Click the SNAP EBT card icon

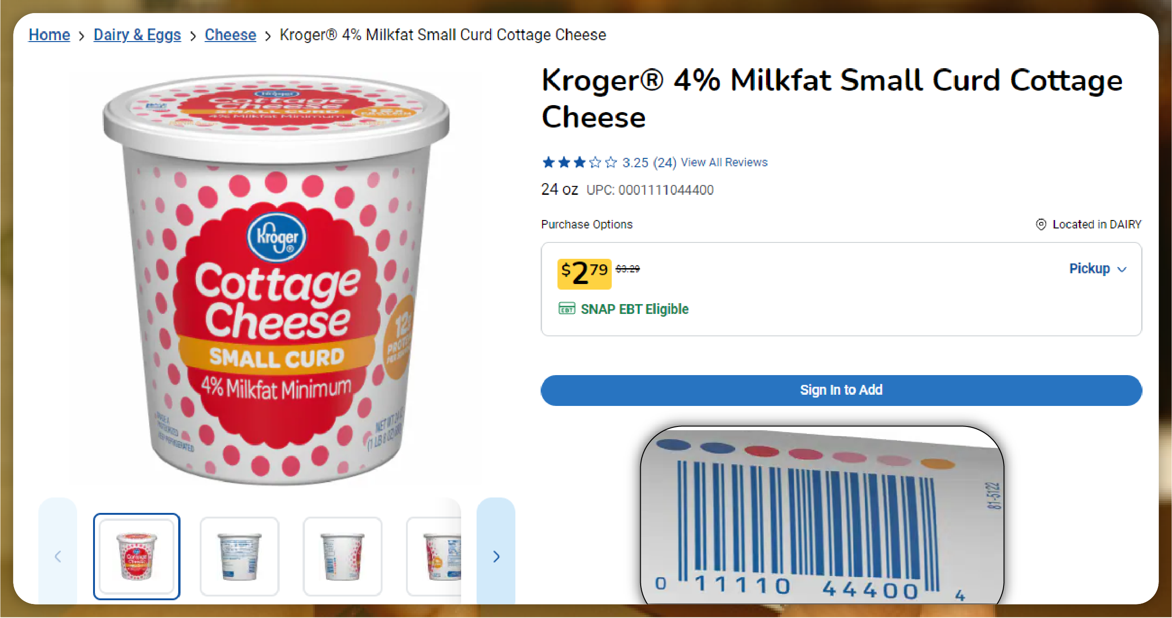click(x=566, y=309)
